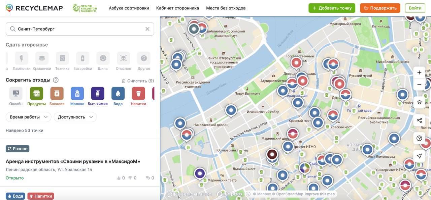The width and height of the screenshot is (431, 200).
Task: Enable the Онлайн filter
Action: [x=16, y=94]
